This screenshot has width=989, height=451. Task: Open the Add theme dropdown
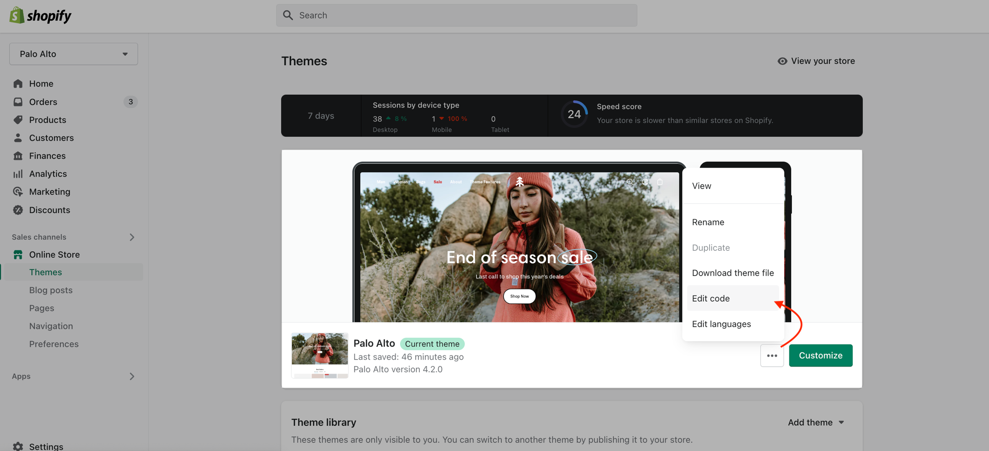point(816,422)
